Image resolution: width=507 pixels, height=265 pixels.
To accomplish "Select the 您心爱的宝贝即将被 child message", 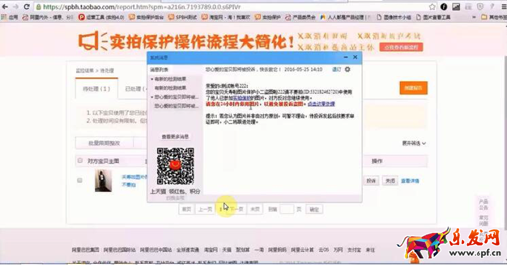I will 176,106.
